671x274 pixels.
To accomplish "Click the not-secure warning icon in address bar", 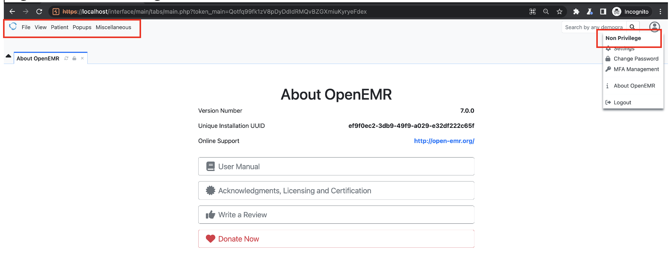I will click(x=56, y=11).
